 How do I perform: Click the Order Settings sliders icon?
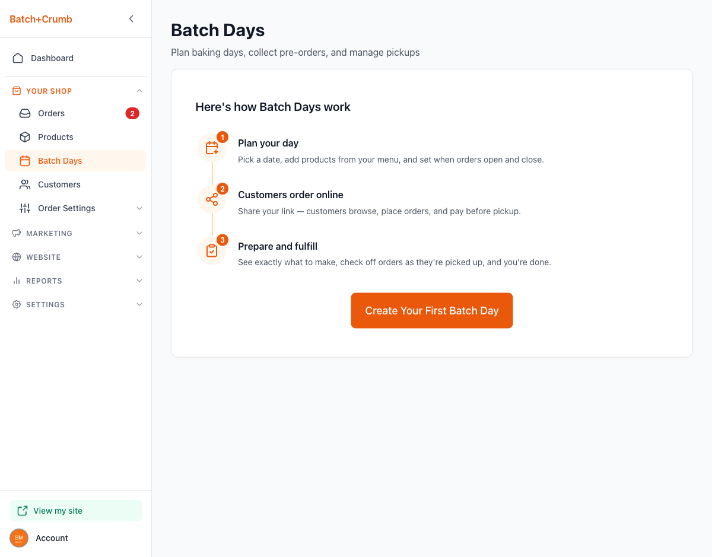(x=25, y=208)
